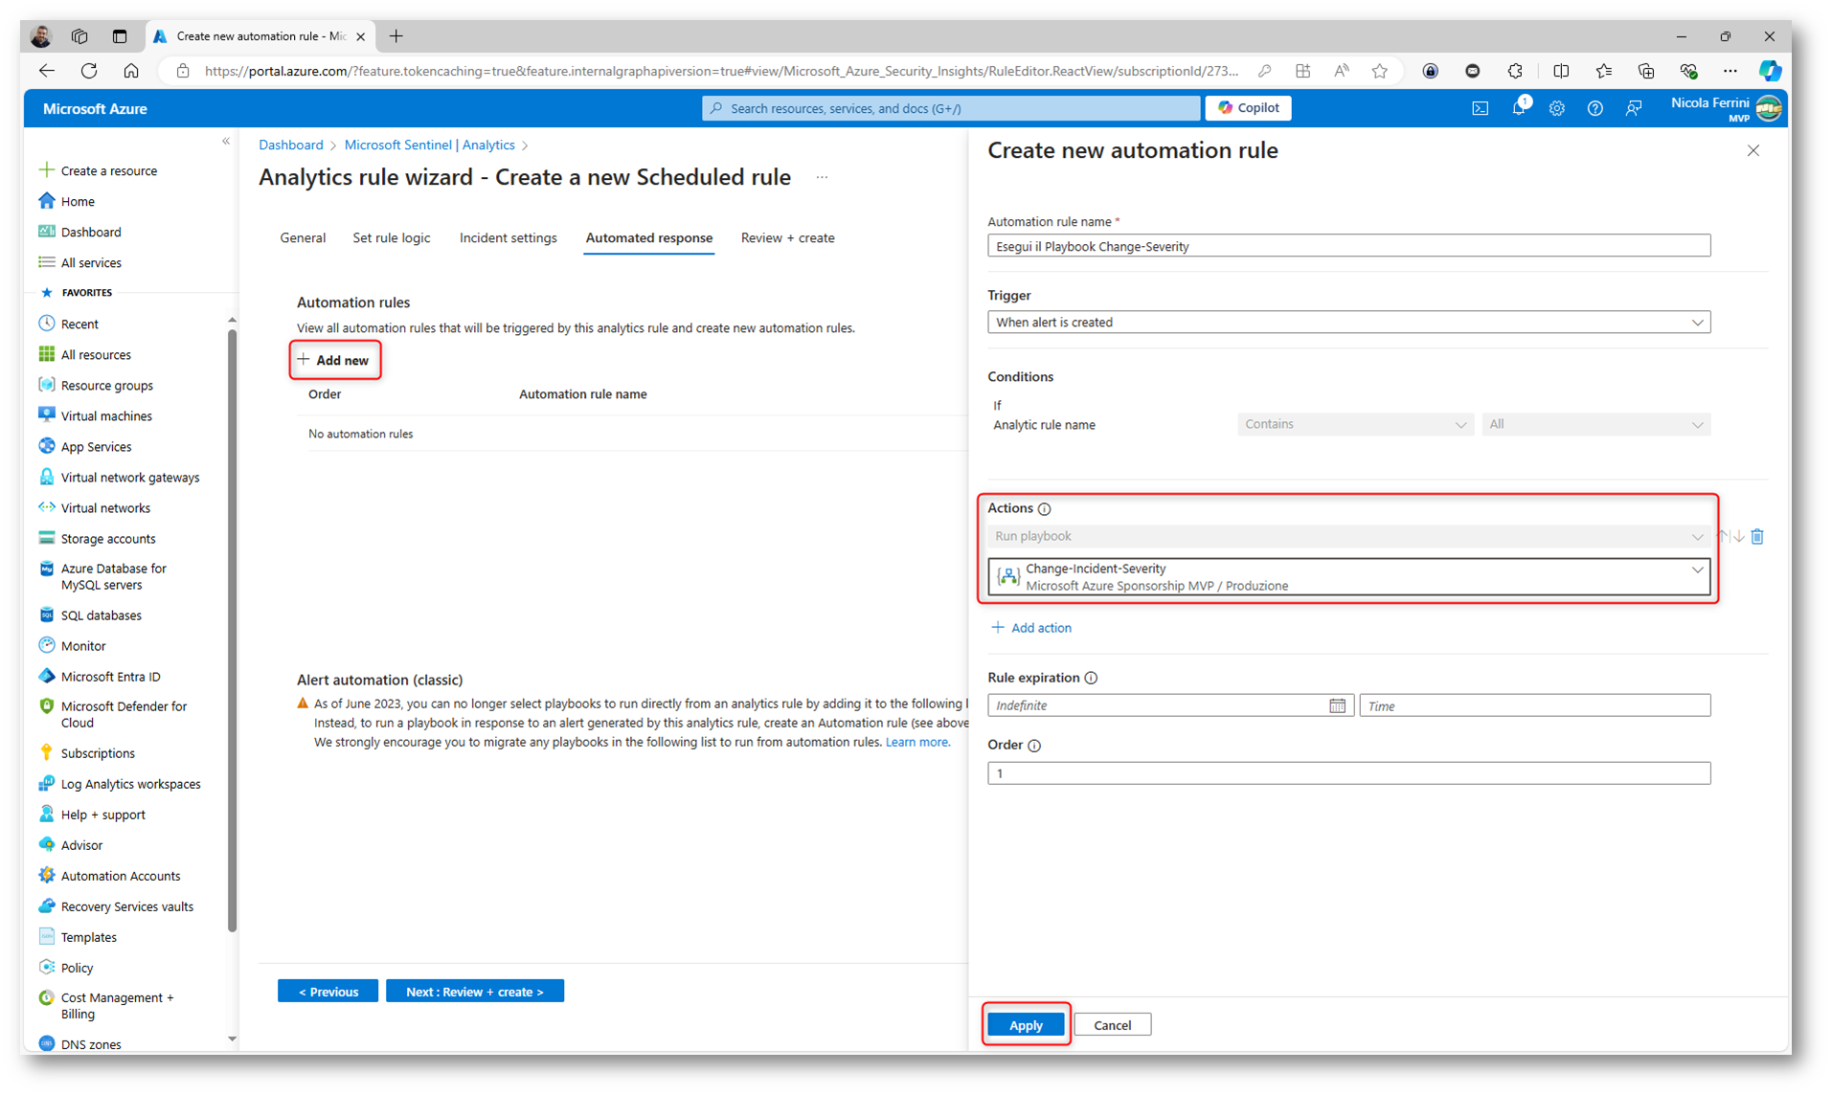
Task: Open the browser split screen icon
Action: [1561, 71]
